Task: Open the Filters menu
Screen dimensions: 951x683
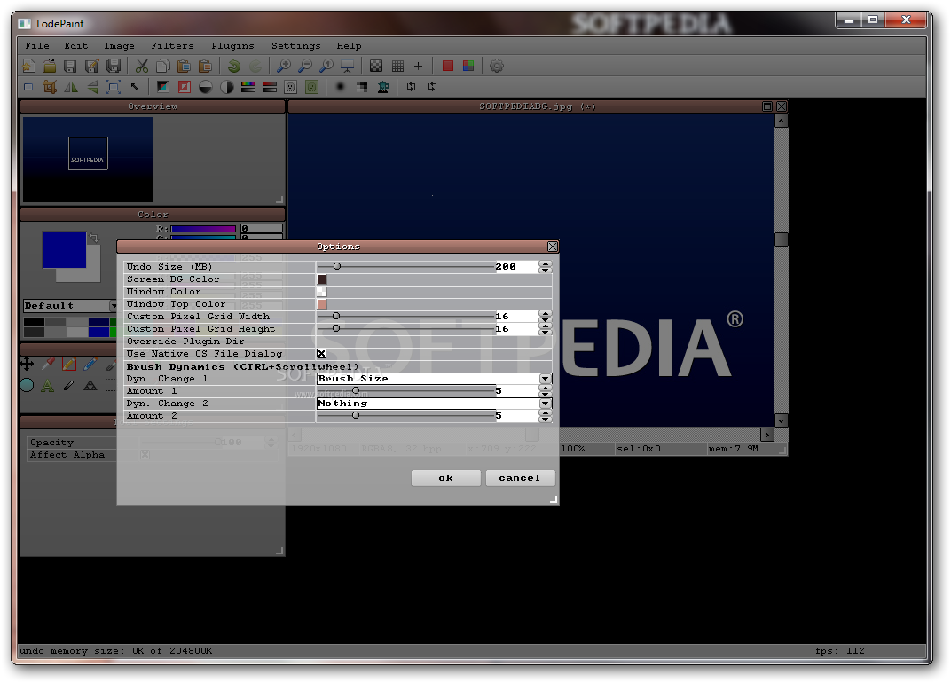Action: coord(172,46)
